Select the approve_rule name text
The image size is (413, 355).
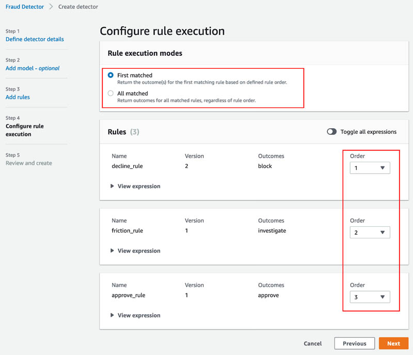click(128, 295)
